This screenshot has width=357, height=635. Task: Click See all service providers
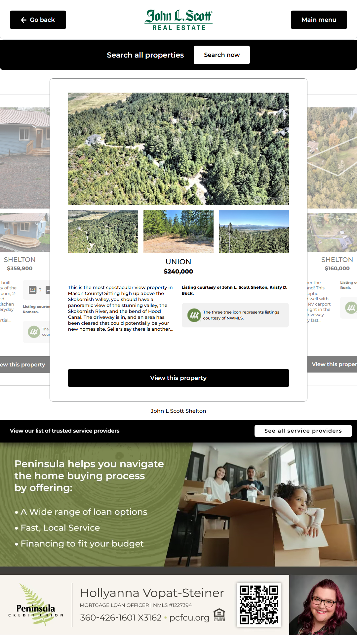click(x=303, y=431)
